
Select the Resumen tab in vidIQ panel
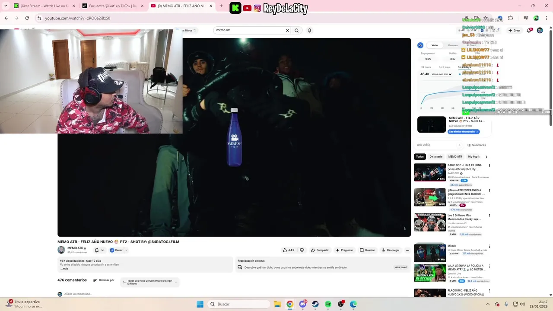point(453,45)
